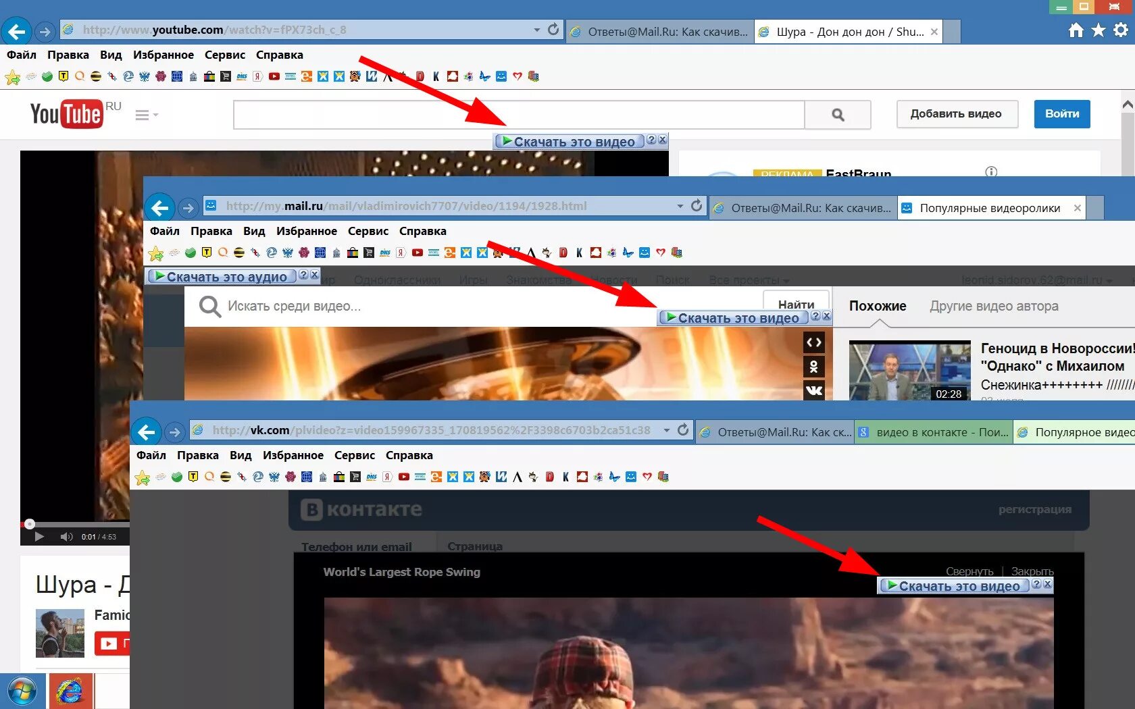The image size is (1135, 709).
Task: Click the Закрыть link on VK video
Action: tap(1032, 571)
